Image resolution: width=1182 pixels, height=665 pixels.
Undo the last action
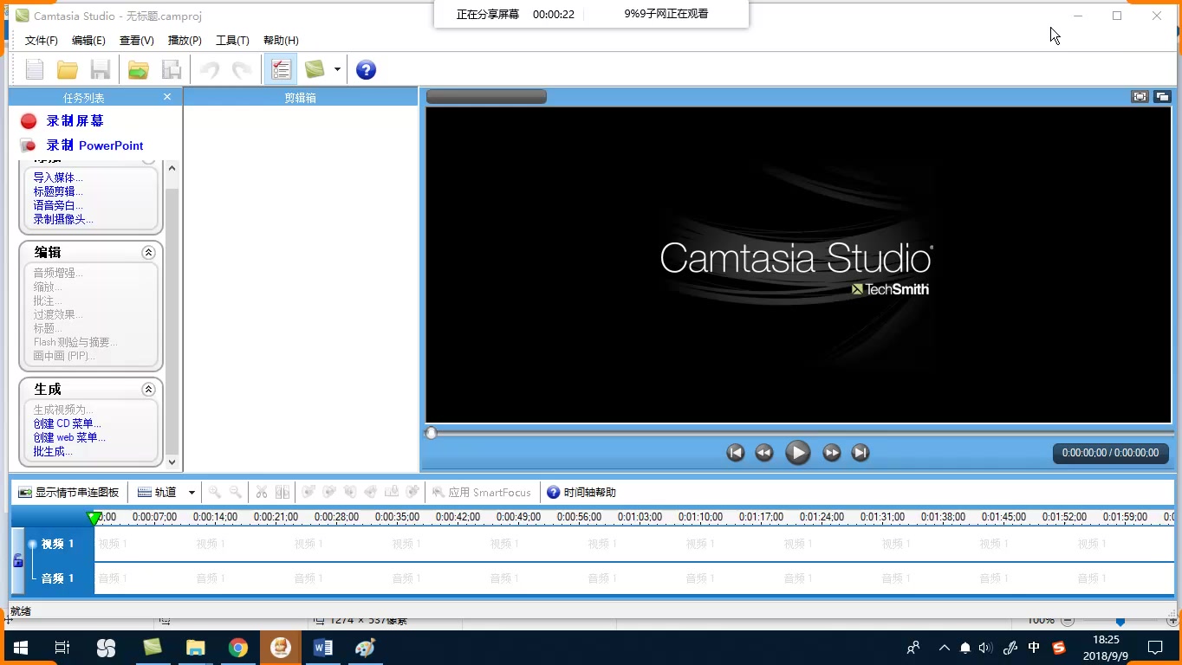[x=210, y=70]
